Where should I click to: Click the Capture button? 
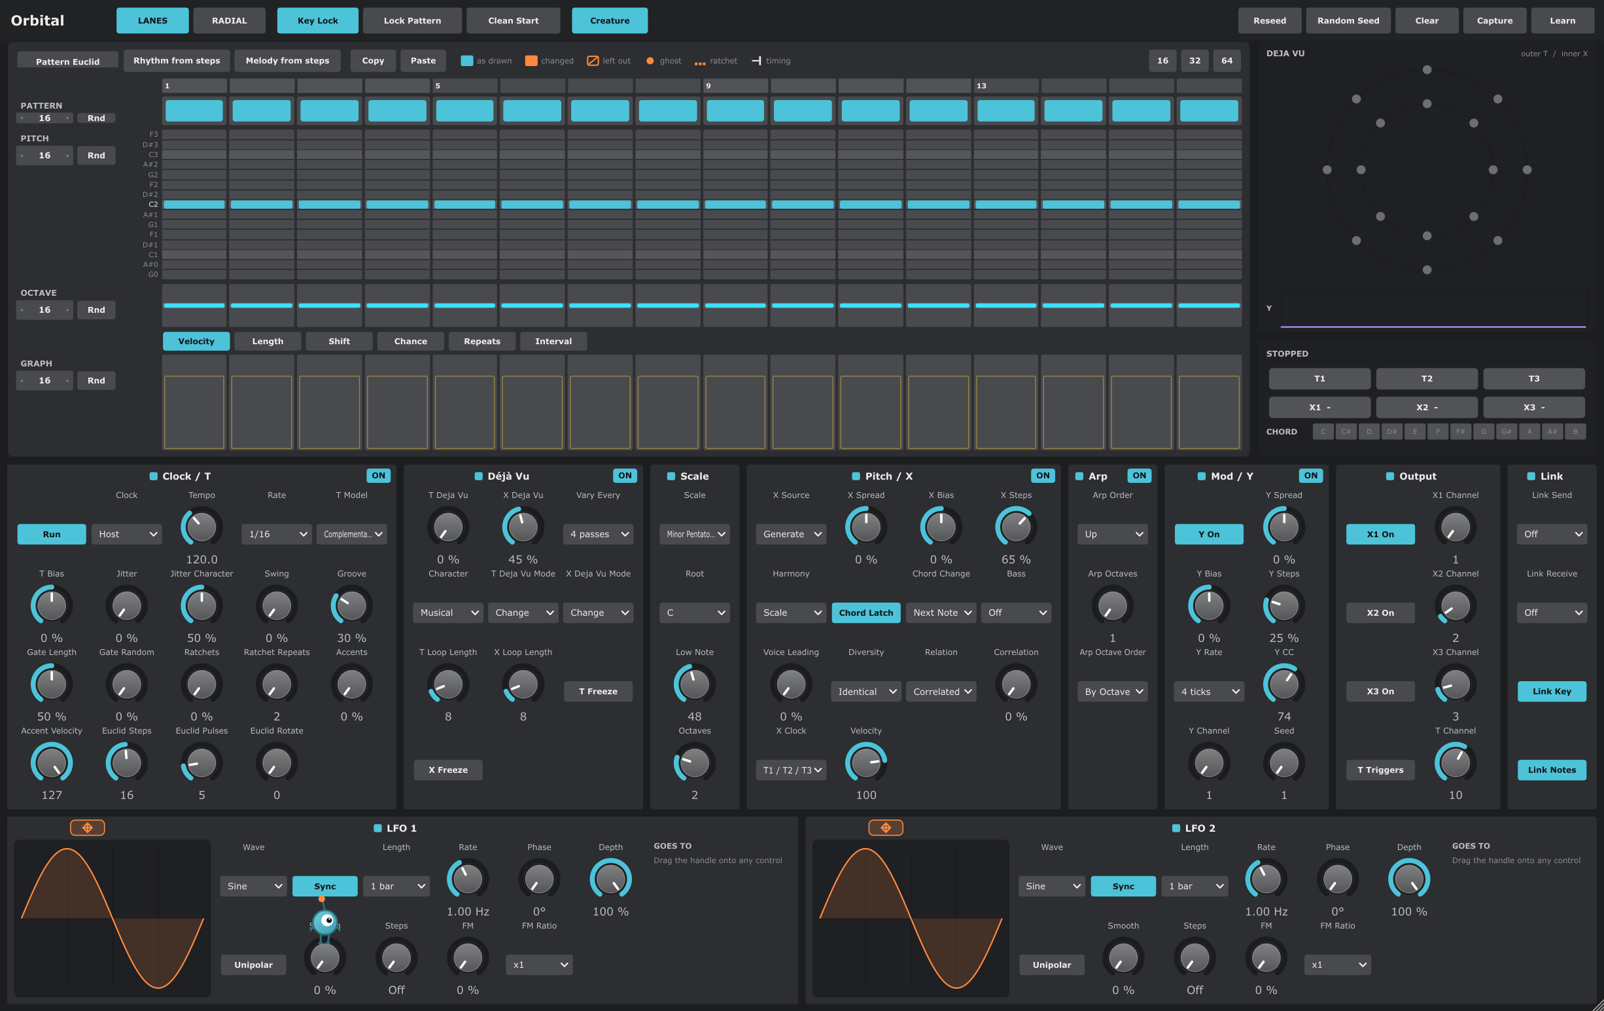coord(1494,21)
